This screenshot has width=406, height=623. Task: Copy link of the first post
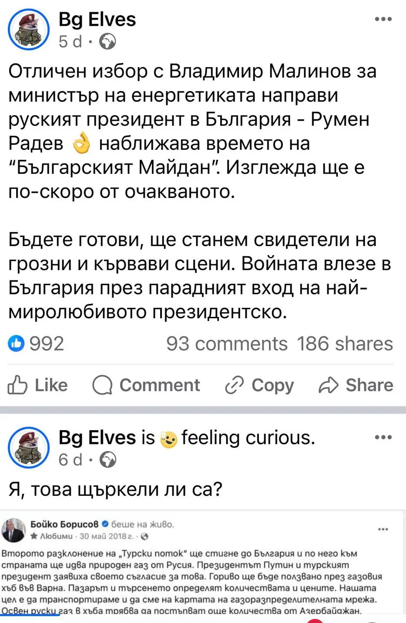(259, 385)
